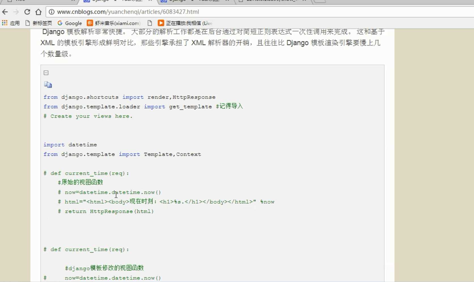Click the 'get_template' import line
The width and height of the screenshot is (474, 282).
143,106
